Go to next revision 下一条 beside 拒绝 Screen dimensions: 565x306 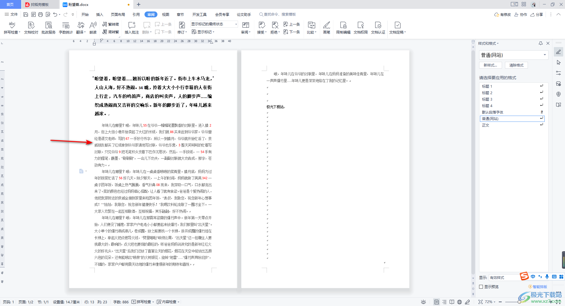click(x=292, y=32)
